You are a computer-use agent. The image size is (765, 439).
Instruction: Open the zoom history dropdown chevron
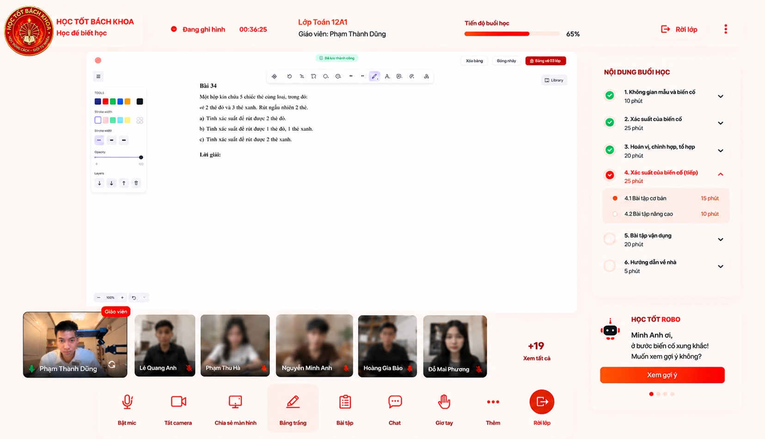(x=144, y=298)
